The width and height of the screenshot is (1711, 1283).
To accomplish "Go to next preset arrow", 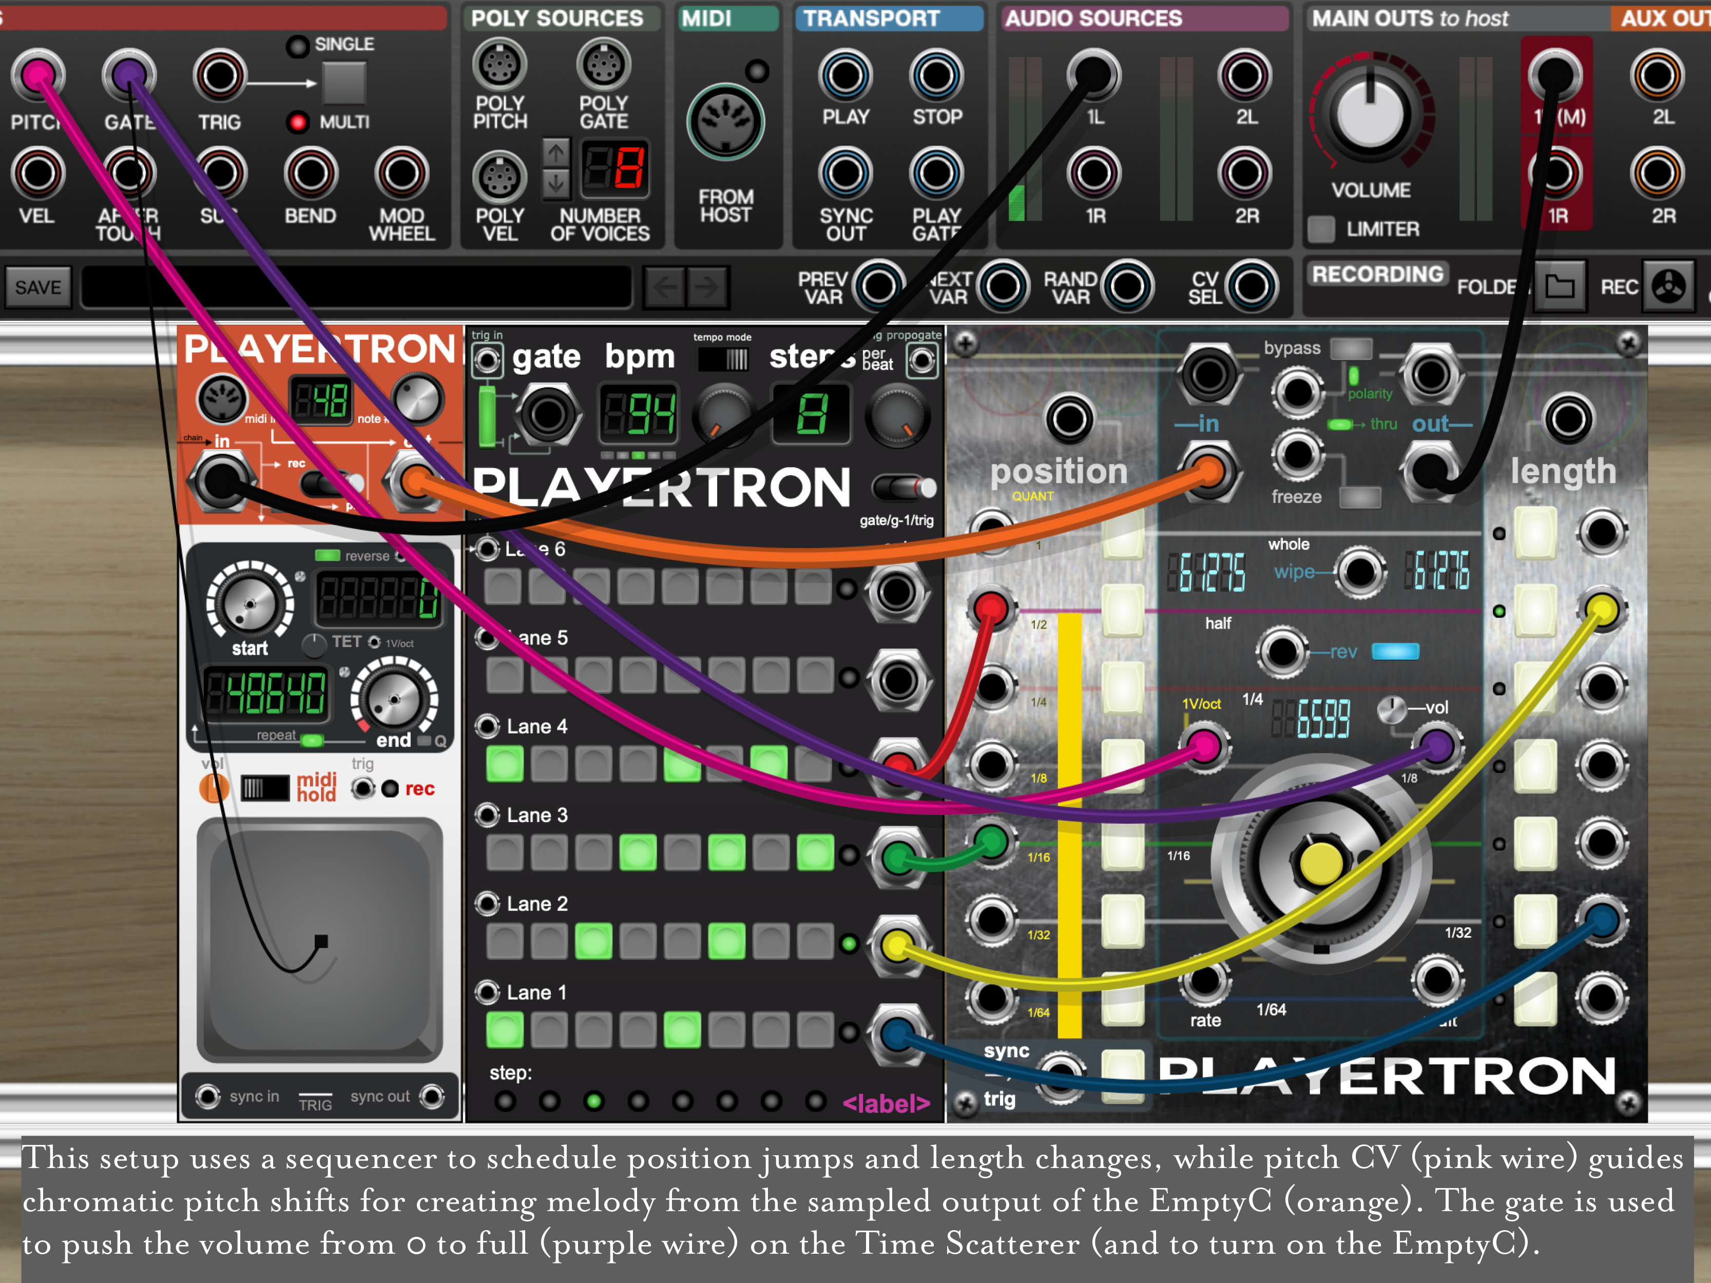I will tap(707, 287).
